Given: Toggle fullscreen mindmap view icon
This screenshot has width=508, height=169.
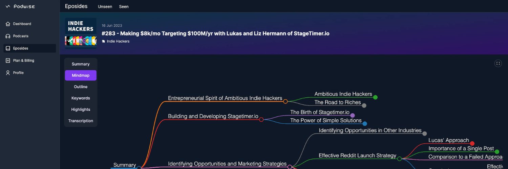Looking at the screenshot, I should click(x=498, y=63).
